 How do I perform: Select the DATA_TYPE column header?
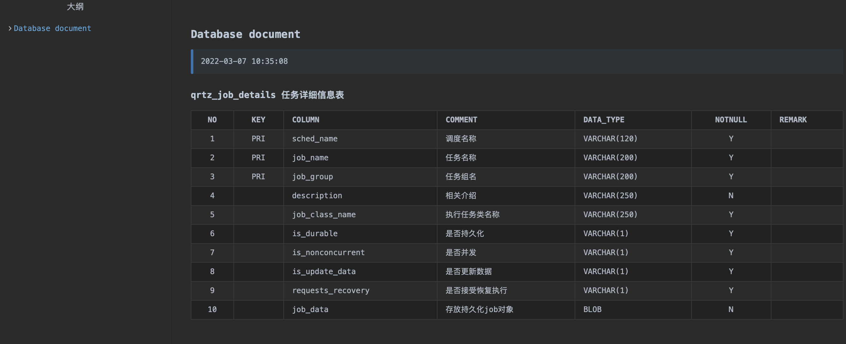[x=604, y=120]
